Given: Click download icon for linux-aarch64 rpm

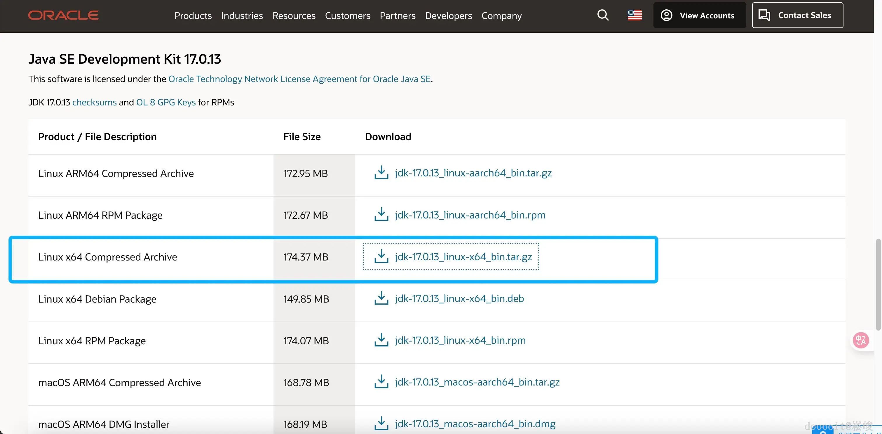Looking at the screenshot, I should (381, 214).
